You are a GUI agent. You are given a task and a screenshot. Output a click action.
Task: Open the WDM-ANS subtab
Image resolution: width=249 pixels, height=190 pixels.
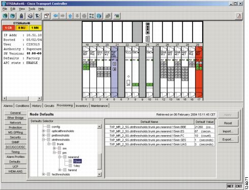coord(15,171)
